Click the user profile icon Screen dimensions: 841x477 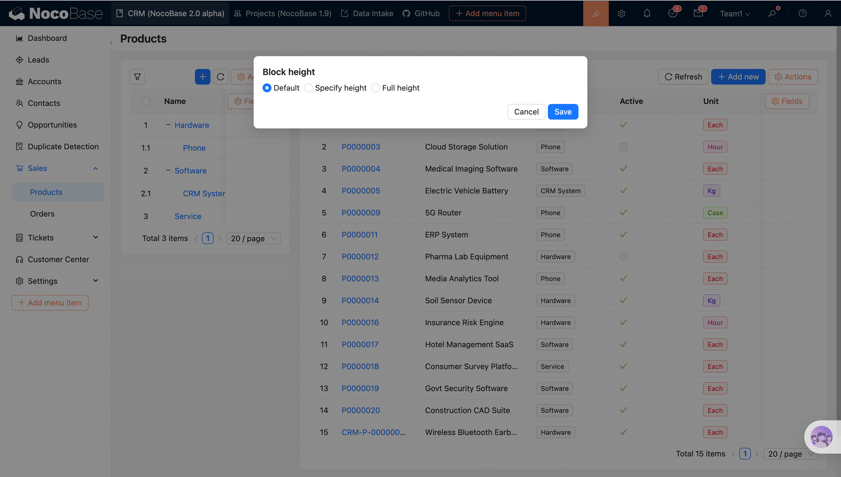828,13
